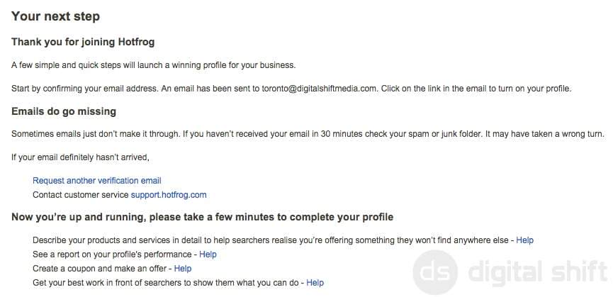Screen dimensions: 613x297
Task: Click the Your next step heading
Action: pyautogui.click(x=55, y=16)
